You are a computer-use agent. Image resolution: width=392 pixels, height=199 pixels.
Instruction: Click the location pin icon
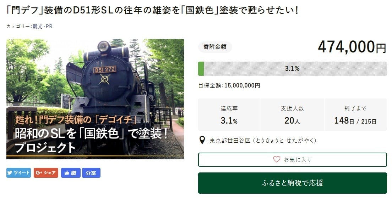tap(202, 140)
